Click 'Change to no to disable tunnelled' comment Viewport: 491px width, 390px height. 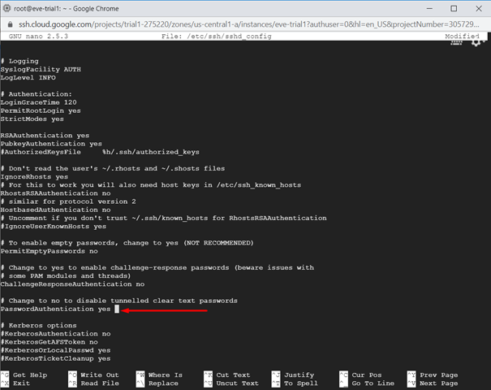pyautogui.click(x=119, y=301)
